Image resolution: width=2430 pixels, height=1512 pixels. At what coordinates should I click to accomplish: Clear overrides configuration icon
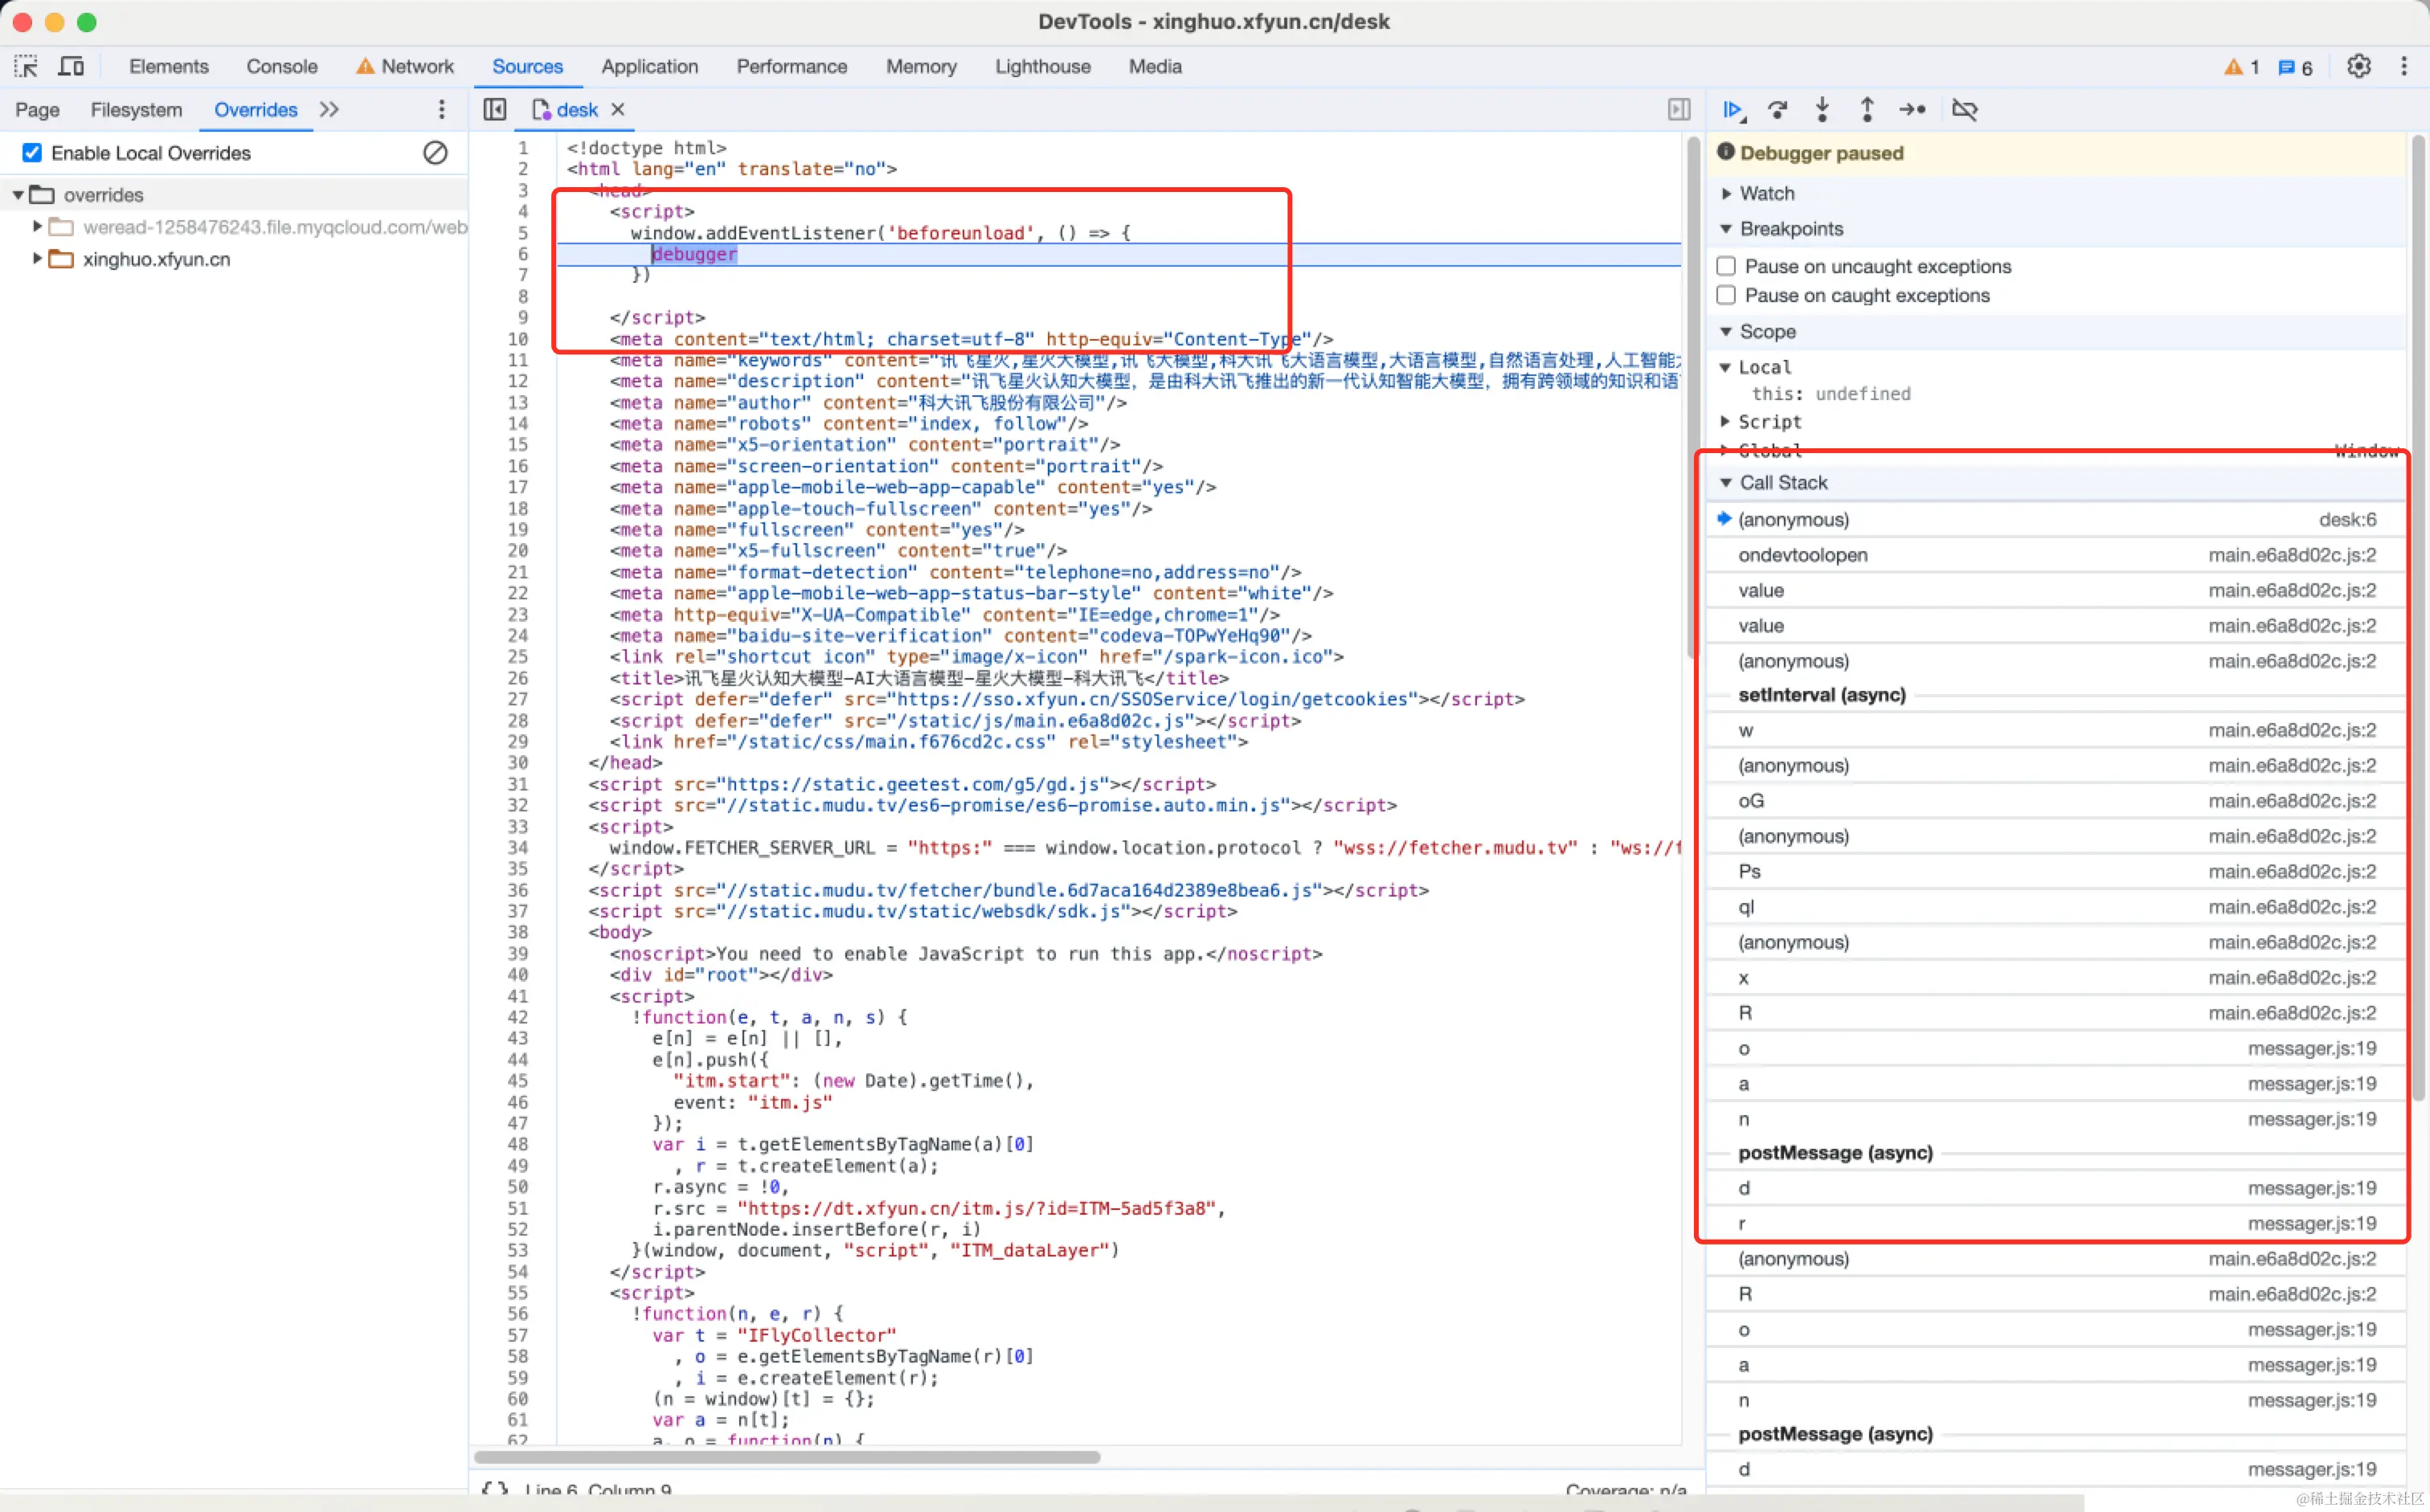pos(435,153)
